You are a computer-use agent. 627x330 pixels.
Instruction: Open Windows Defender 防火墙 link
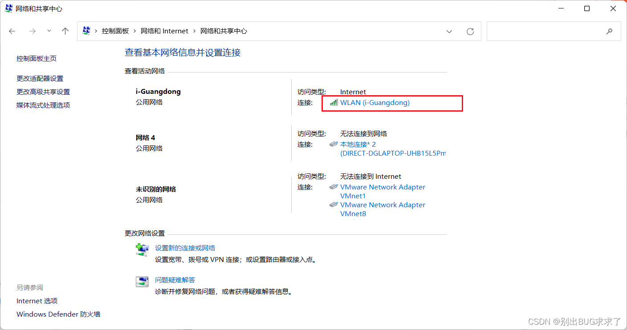[x=58, y=314]
